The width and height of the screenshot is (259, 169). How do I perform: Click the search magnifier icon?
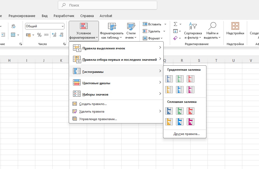coord(64,5)
